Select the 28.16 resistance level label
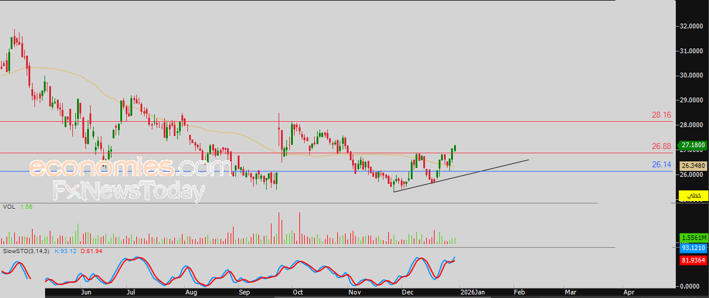 [x=661, y=115]
